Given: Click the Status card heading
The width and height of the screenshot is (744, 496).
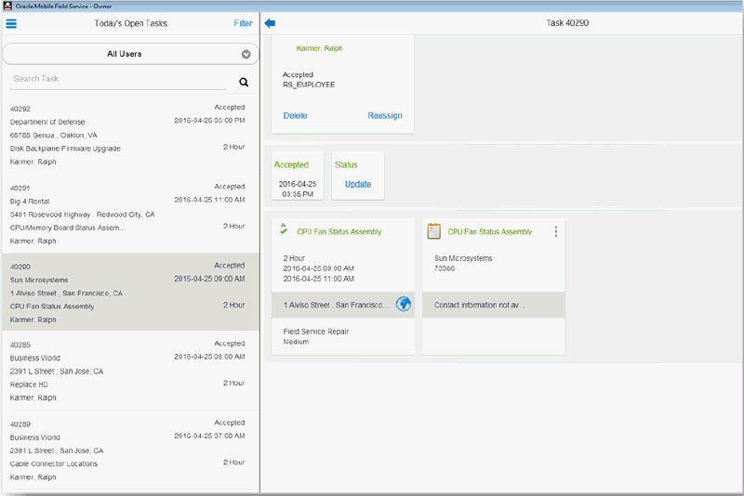Looking at the screenshot, I should [x=346, y=164].
